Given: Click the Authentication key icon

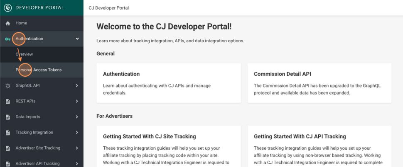Looking at the screenshot, I should click(x=7, y=39).
